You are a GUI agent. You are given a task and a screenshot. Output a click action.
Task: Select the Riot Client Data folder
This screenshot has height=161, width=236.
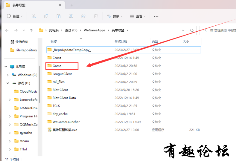[124, 98]
